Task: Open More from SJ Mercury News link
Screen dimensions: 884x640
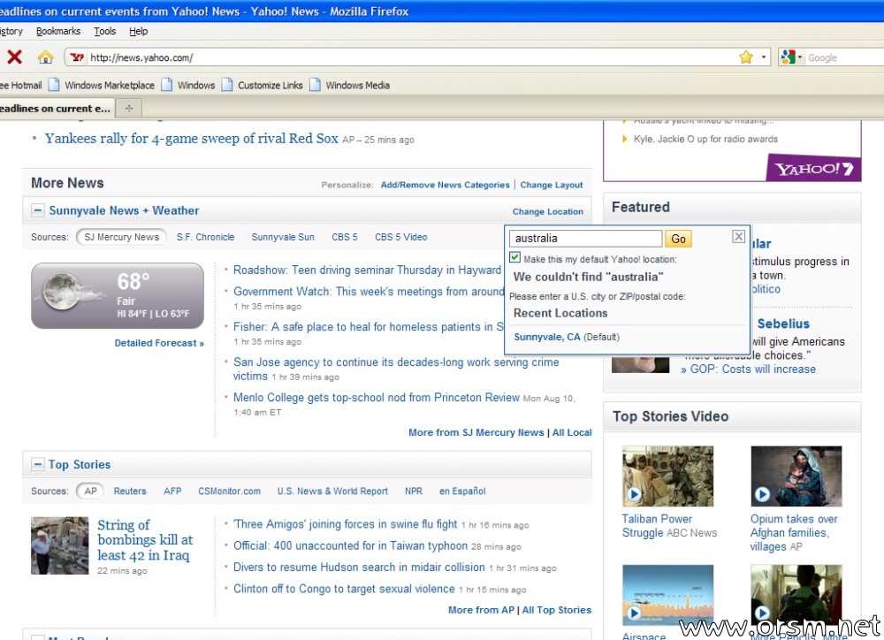Action: [x=476, y=432]
